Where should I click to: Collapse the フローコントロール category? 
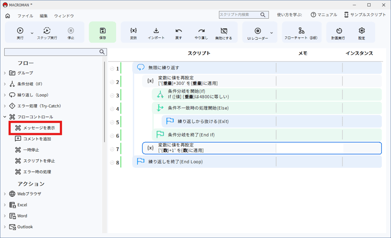point(5,117)
